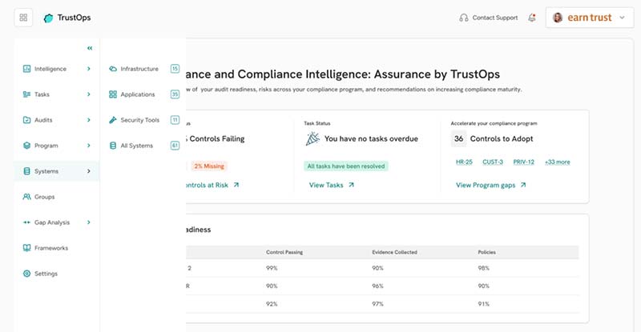Image resolution: width=641 pixels, height=332 pixels.
Task: Click the Program sidebar icon
Action: (x=26, y=146)
